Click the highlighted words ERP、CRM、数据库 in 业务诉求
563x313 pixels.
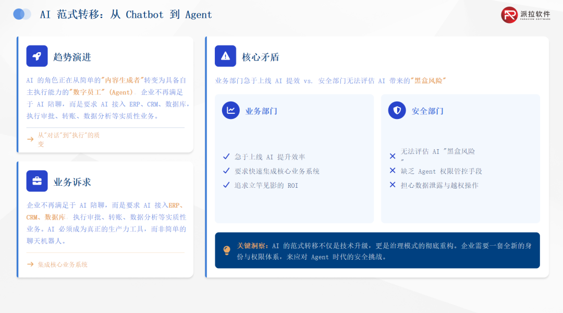click(x=105, y=211)
